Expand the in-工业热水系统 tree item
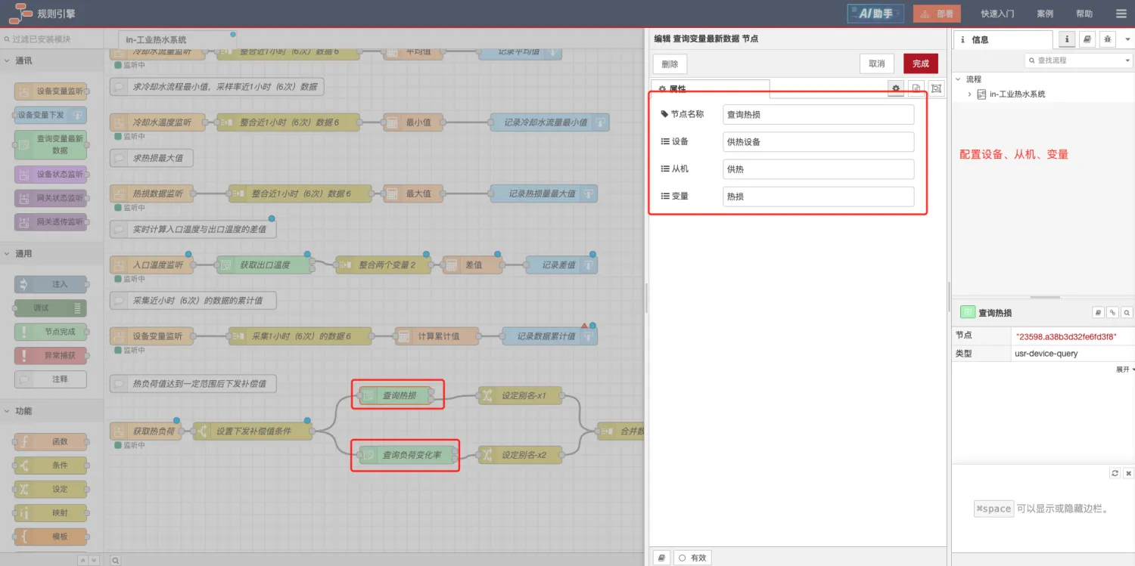This screenshot has height=566, width=1135. click(970, 94)
